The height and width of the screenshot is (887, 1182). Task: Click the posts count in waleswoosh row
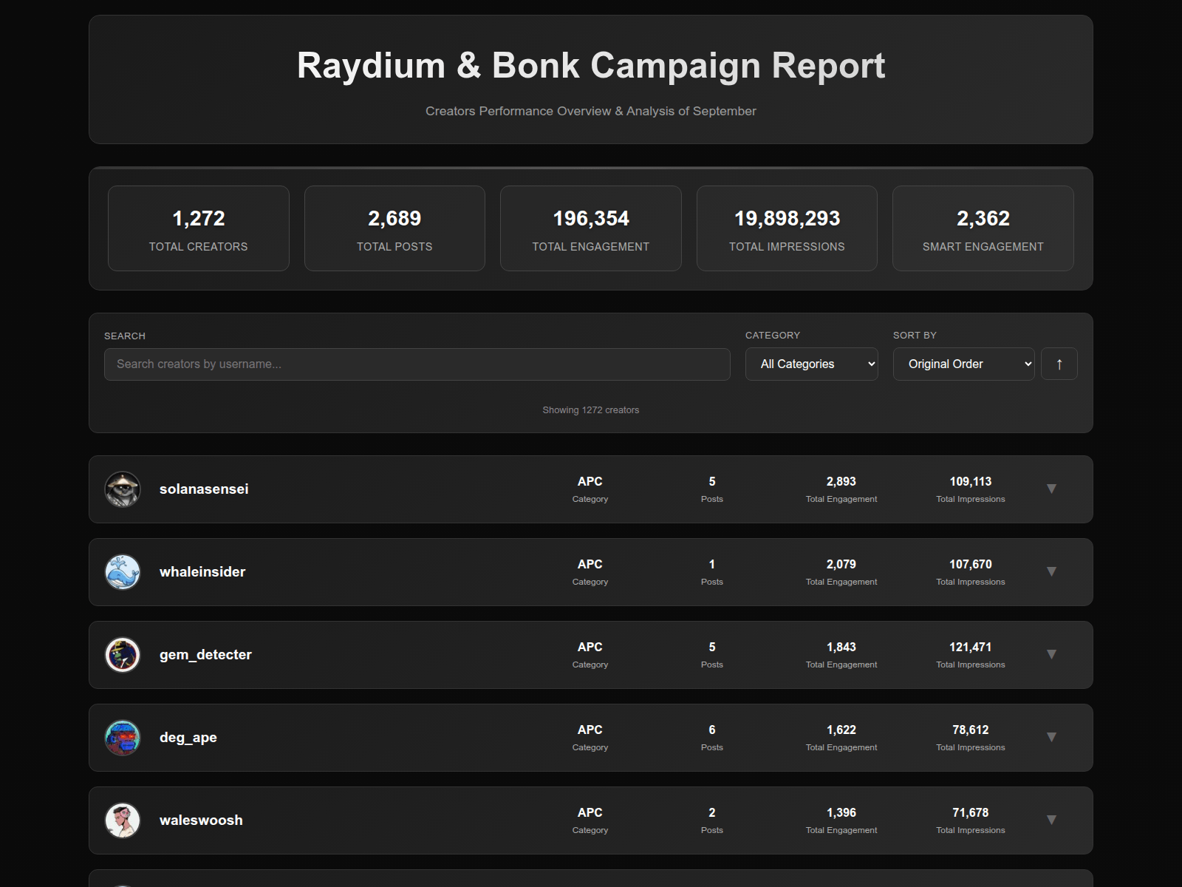pyautogui.click(x=712, y=812)
